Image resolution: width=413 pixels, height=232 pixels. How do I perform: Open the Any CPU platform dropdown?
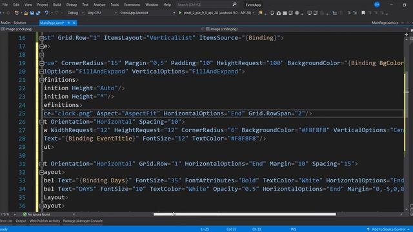(102, 13)
